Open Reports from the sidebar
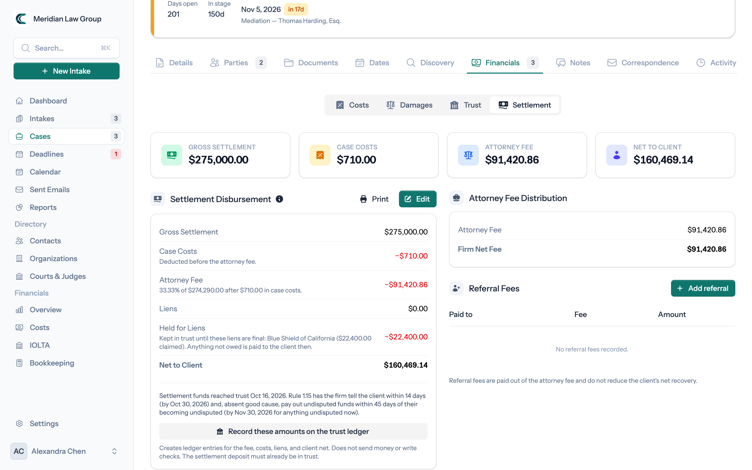 point(67,207)
